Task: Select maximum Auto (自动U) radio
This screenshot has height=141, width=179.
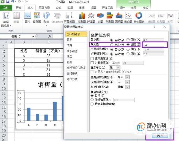Action: (x=112, y=45)
